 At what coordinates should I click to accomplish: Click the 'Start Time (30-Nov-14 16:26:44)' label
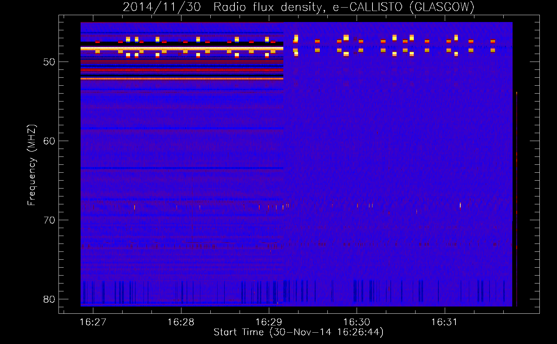click(298, 332)
